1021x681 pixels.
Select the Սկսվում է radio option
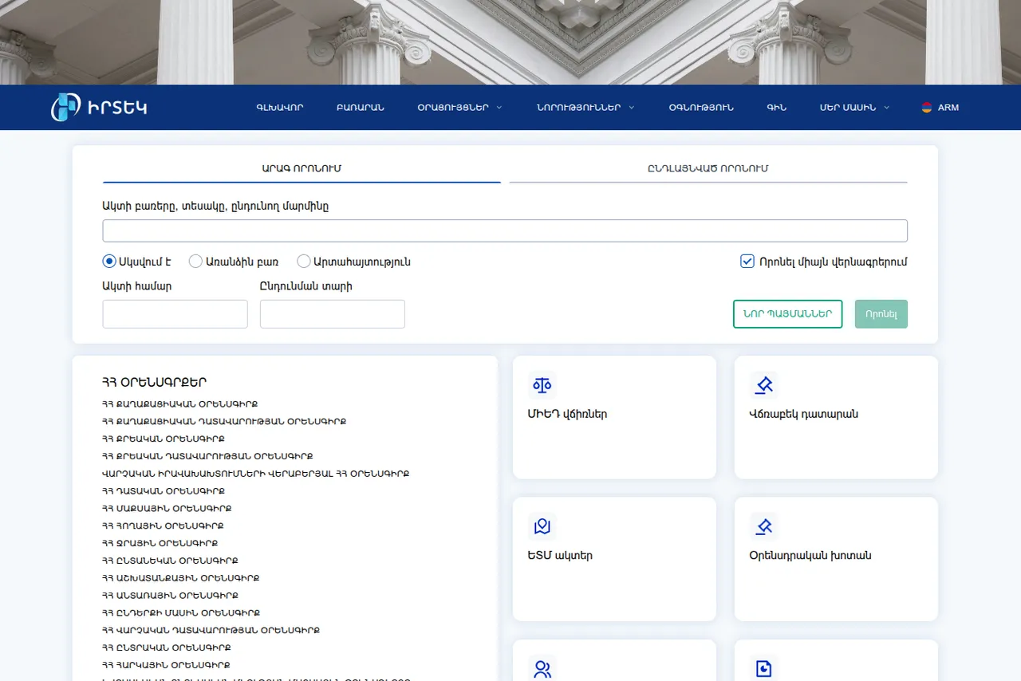coord(109,262)
